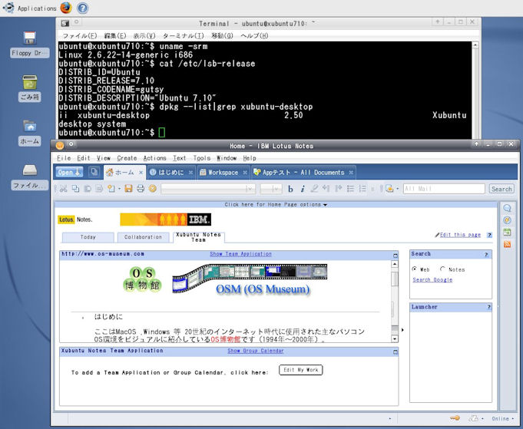Screen dimensions: 523x429
Task: Launch Firefox from the top panel
Action: pyautogui.click(x=66, y=8)
